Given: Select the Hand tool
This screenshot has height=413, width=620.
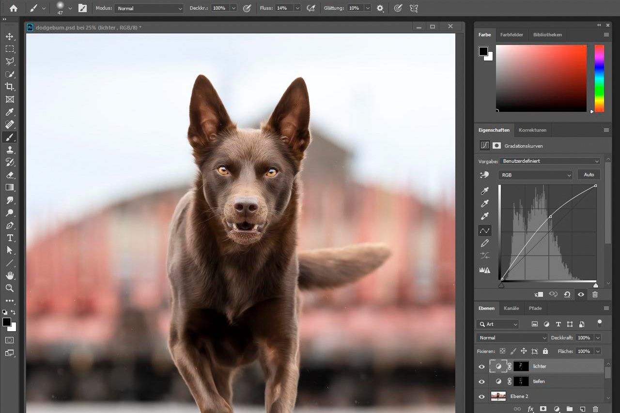Looking at the screenshot, I should [x=10, y=275].
